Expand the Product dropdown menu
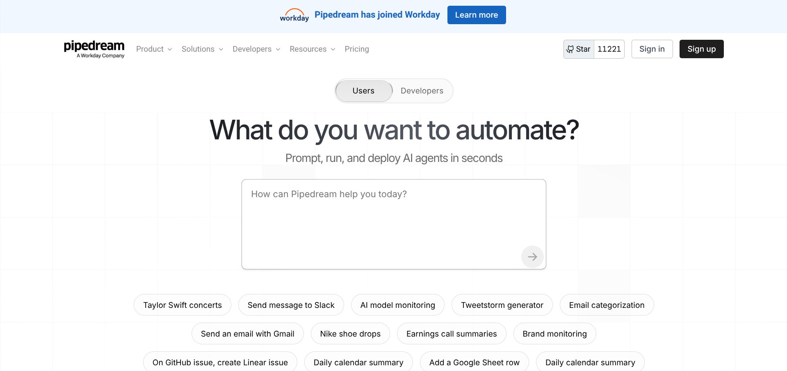 pyautogui.click(x=154, y=49)
